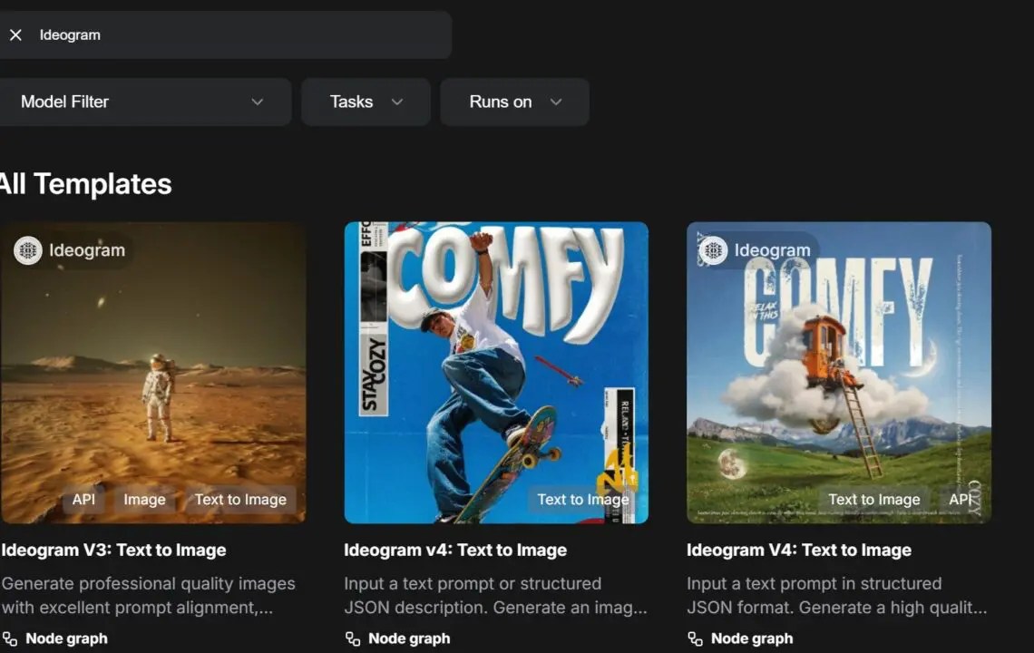The image size is (1034, 653).
Task: Open the Ideogram V3 astronaut thumbnail
Action: pyautogui.click(x=153, y=373)
